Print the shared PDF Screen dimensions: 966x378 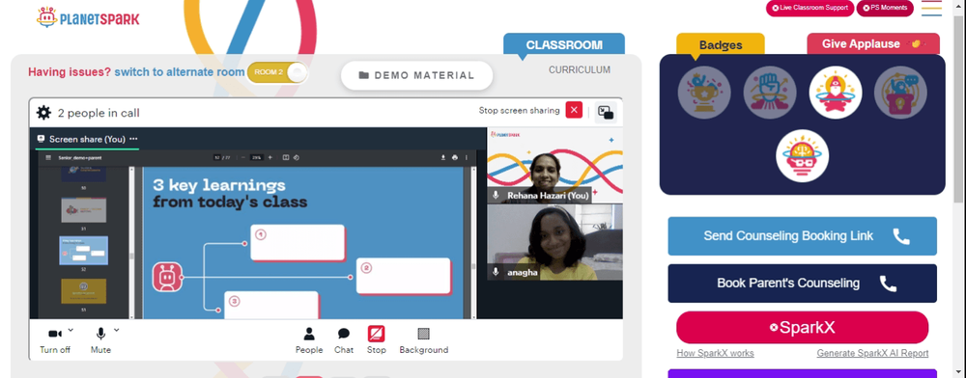455,157
